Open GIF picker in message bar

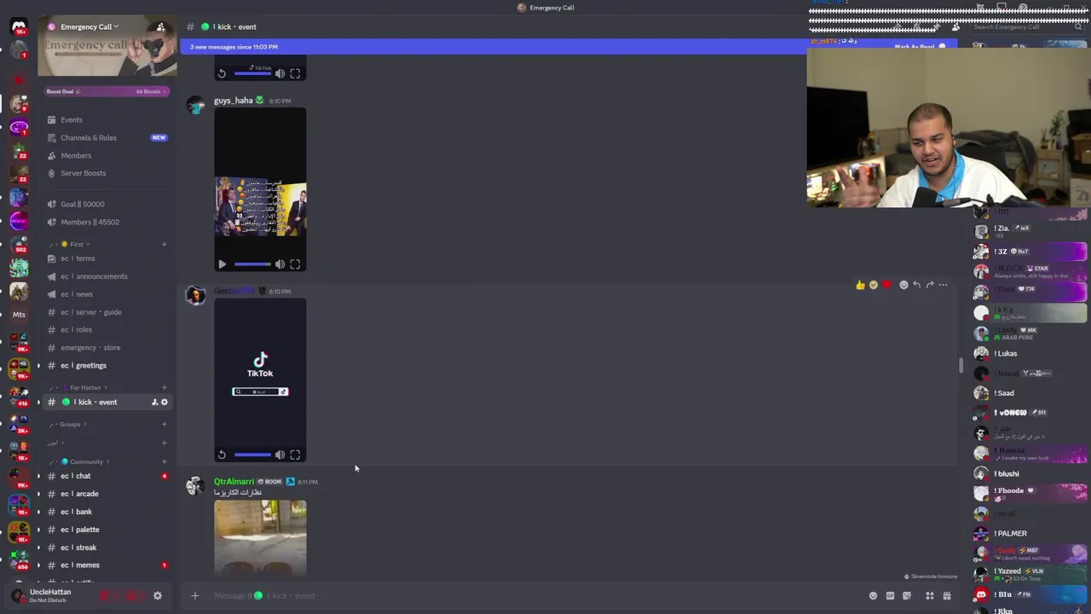890,596
